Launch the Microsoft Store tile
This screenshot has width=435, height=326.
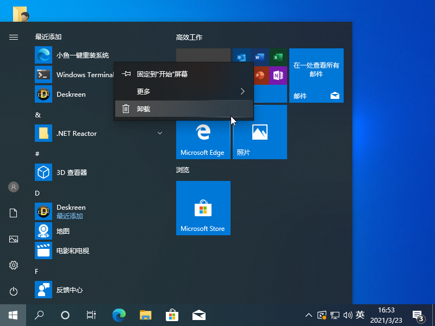pyautogui.click(x=203, y=208)
